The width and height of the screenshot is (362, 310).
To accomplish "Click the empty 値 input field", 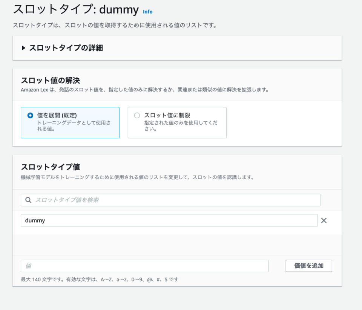I will pyautogui.click(x=144, y=266).
